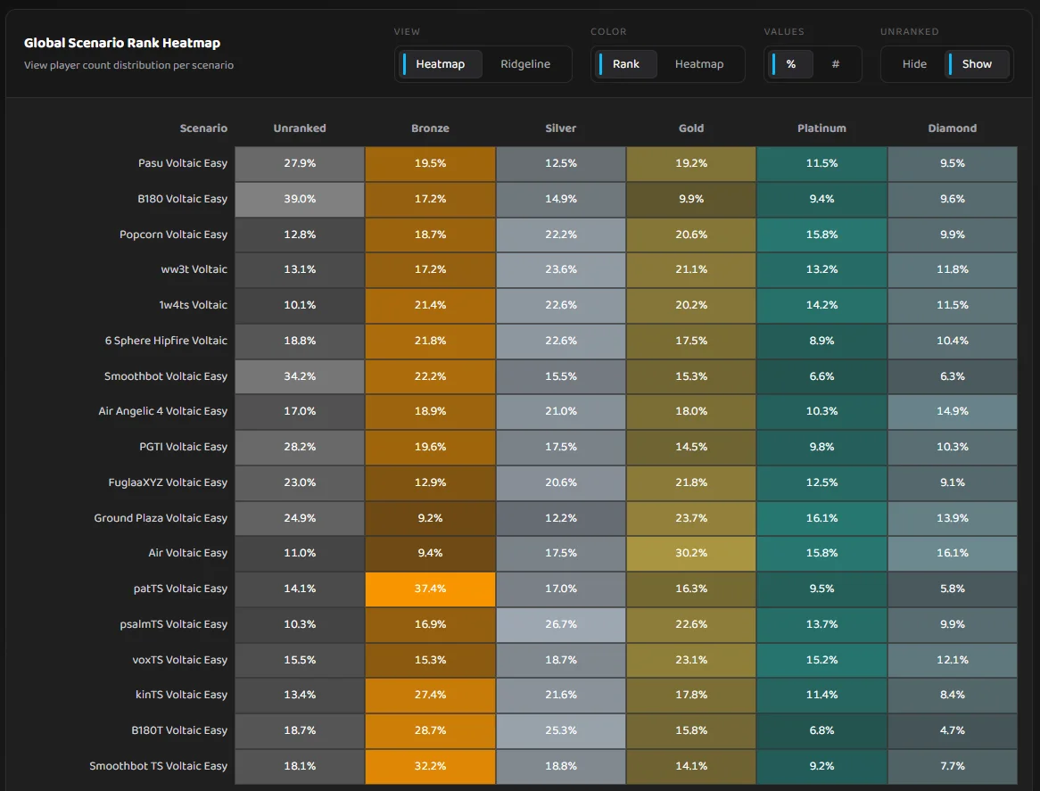Show unranked players column

tap(977, 63)
